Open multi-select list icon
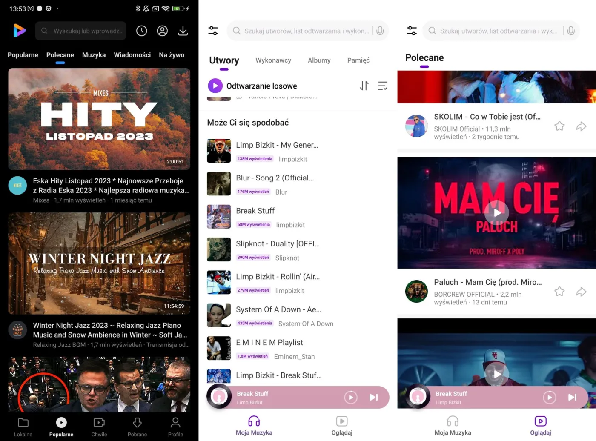This screenshot has height=441, width=596. pos(383,86)
